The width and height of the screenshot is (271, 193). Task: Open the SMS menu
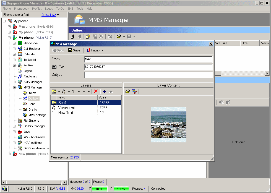[70, 9]
